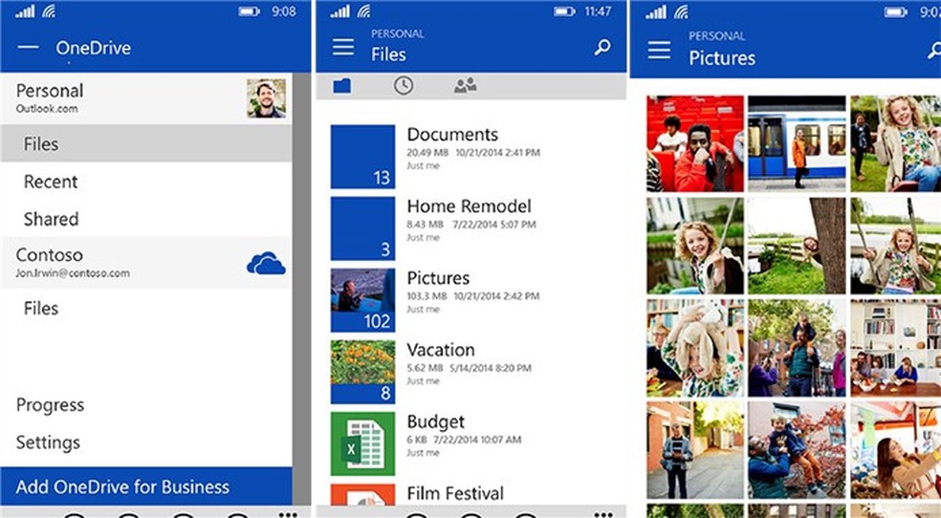Viewport: 941px width, 518px height.
Task: Tap search magnifier on Files screen
Action: click(602, 48)
